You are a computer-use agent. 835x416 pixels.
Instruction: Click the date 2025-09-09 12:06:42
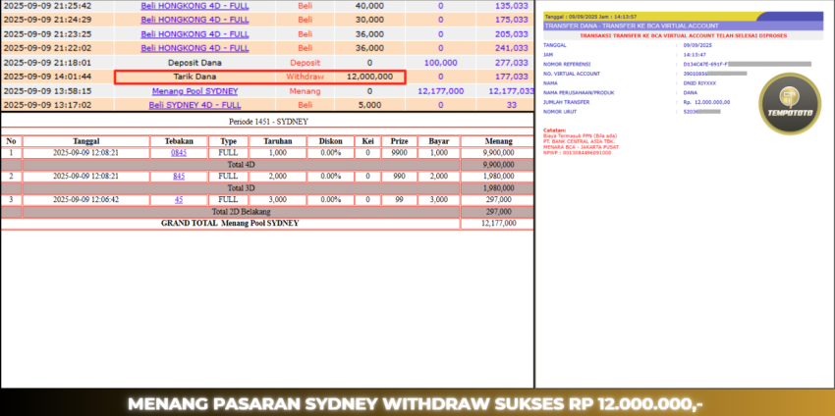86,199
